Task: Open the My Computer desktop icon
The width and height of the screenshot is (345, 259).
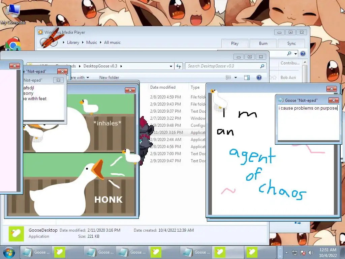Action: [x=13, y=14]
